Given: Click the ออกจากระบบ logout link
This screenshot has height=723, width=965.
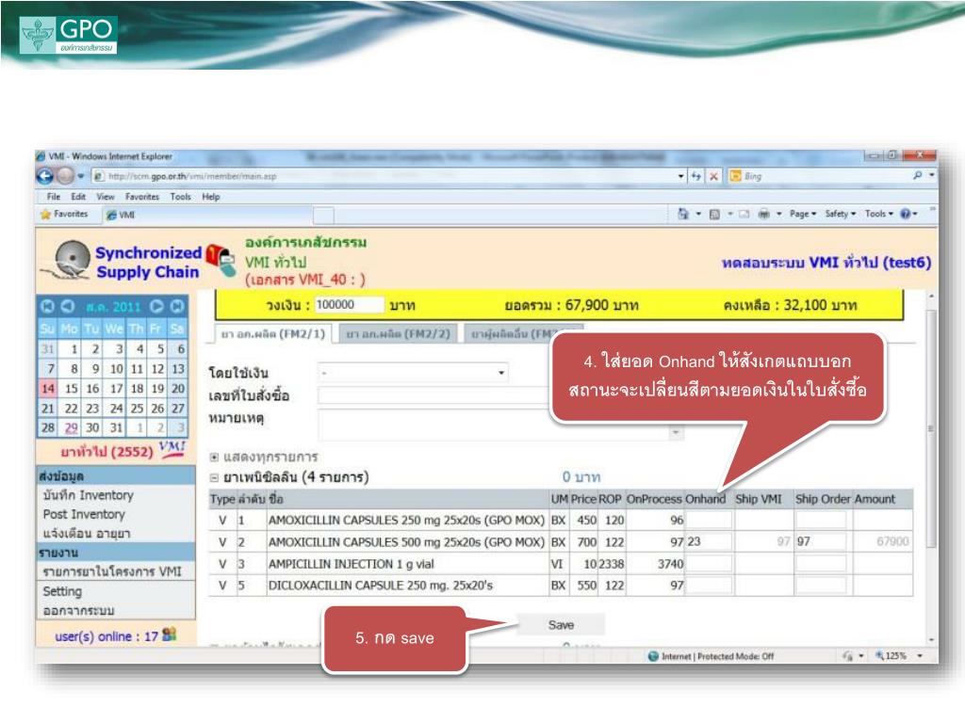Looking at the screenshot, I should tap(79, 611).
